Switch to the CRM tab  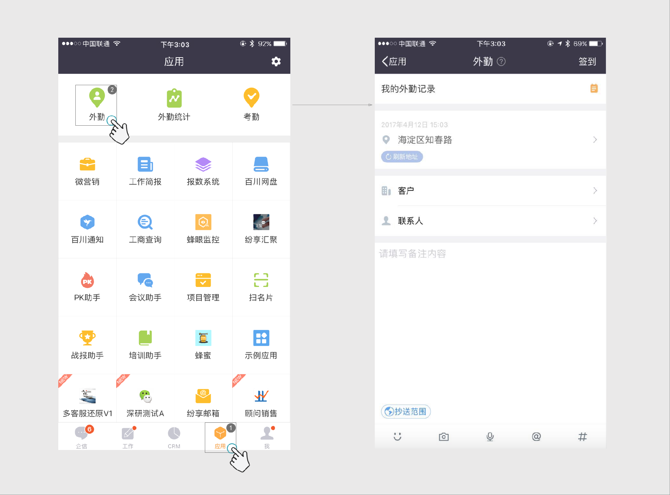click(x=174, y=437)
